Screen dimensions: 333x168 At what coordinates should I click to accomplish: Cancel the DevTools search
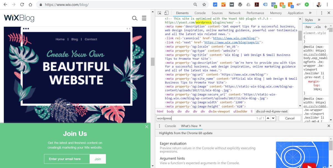pyautogui.click(x=290, y=118)
